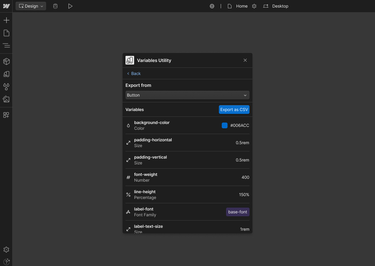Open the Settings gear at sidebar bottom

(x=6, y=250)
